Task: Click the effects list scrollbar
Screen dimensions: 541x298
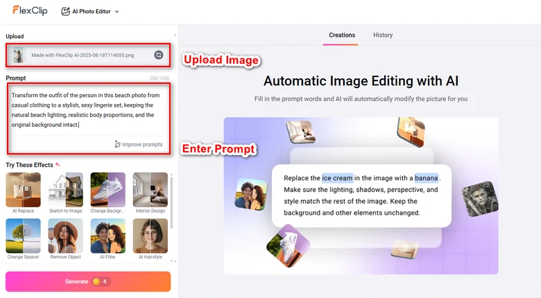Action: 171,204
